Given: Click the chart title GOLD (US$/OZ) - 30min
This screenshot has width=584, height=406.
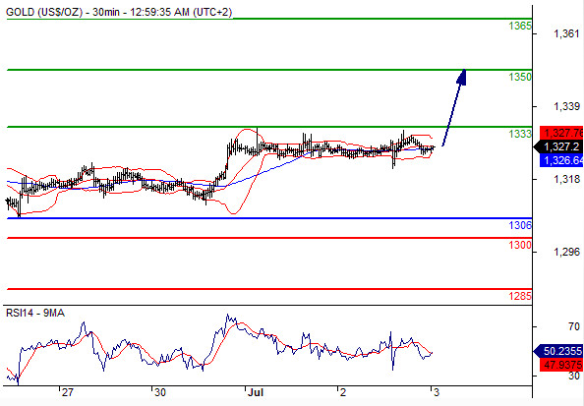Looking at the screenshot, I should (x=63, y=12).
